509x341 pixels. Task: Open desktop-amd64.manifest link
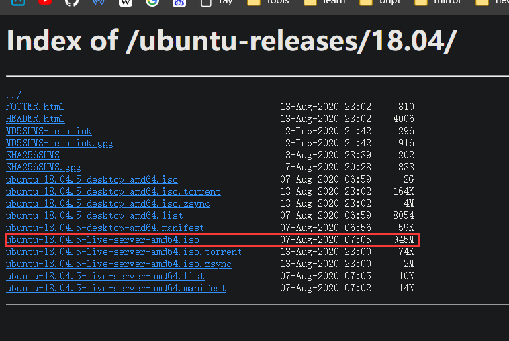coord(105,228)
